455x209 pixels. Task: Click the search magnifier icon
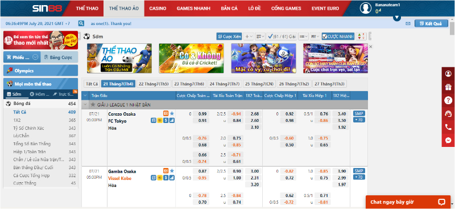(x=81, y=23)
